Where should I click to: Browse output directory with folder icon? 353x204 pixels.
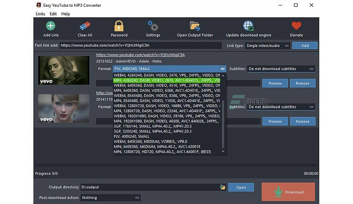tap(223, 187)
